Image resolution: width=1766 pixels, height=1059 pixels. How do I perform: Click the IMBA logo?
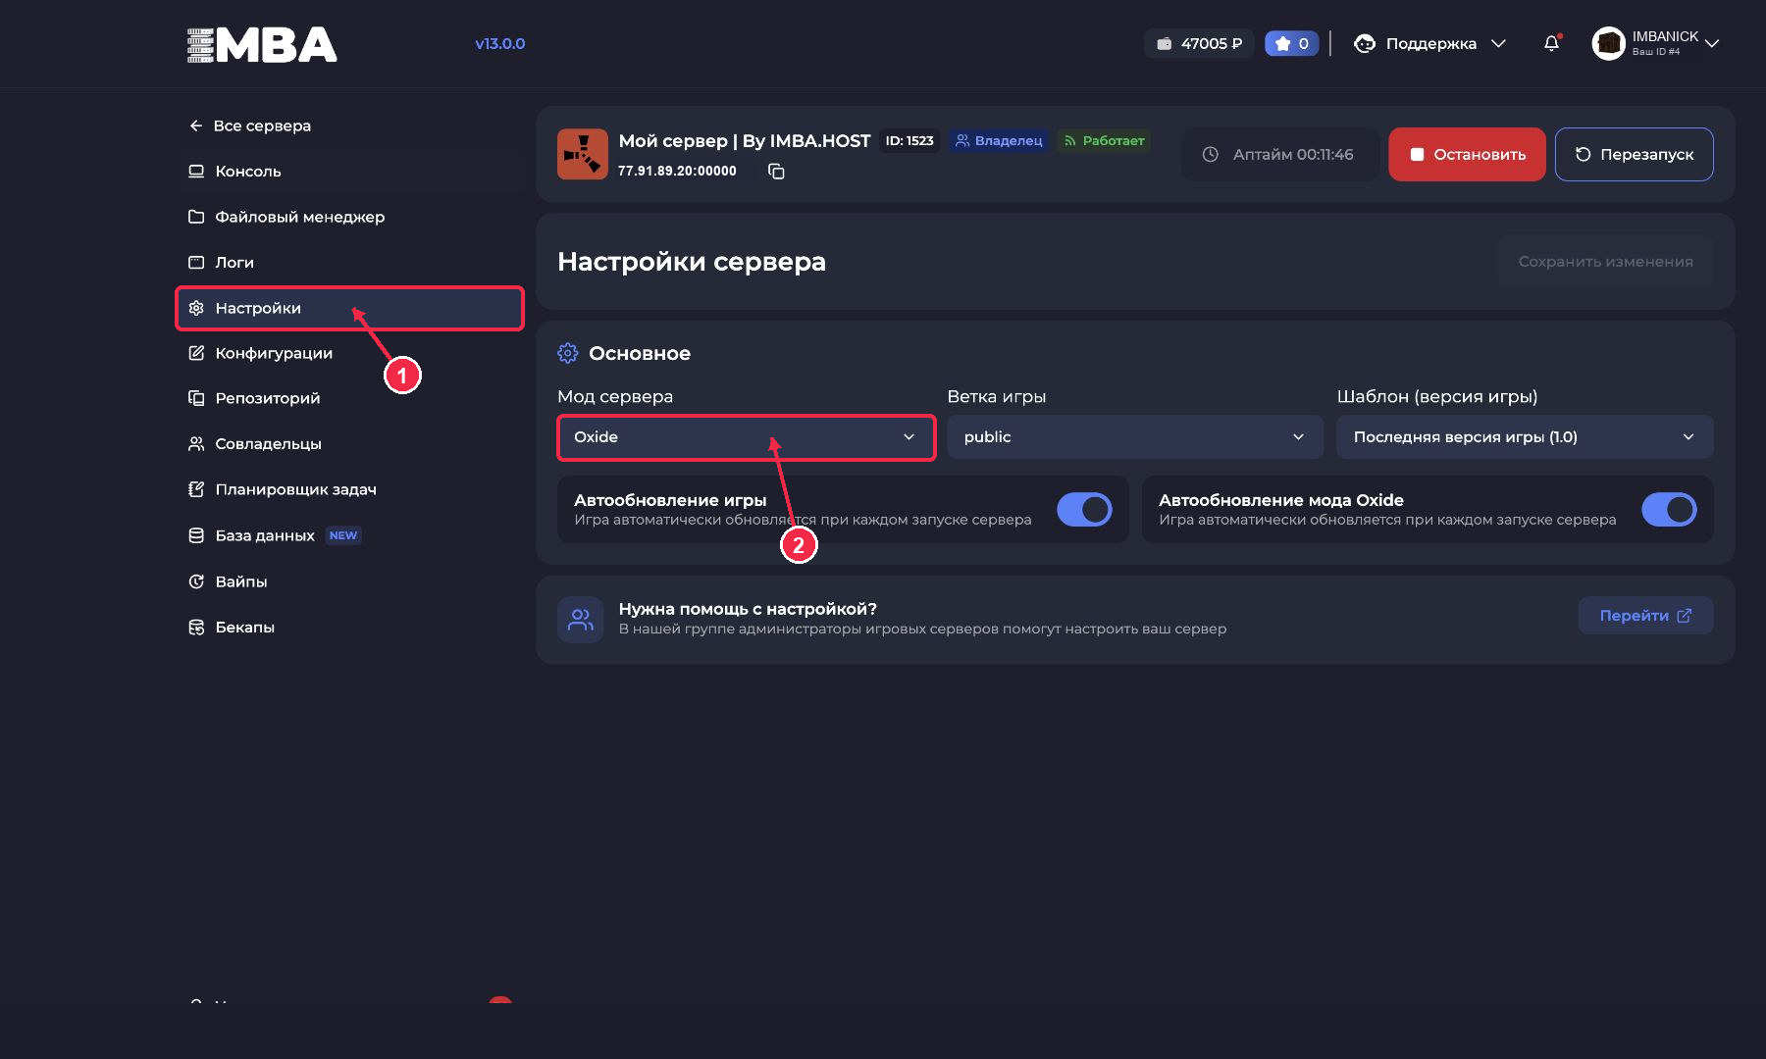pyautogui.click(x=262, y=44)
